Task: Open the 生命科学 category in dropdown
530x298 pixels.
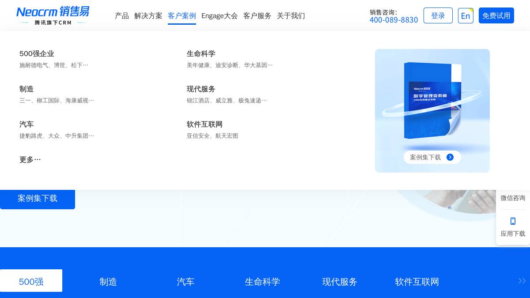Action: (201, 53)
